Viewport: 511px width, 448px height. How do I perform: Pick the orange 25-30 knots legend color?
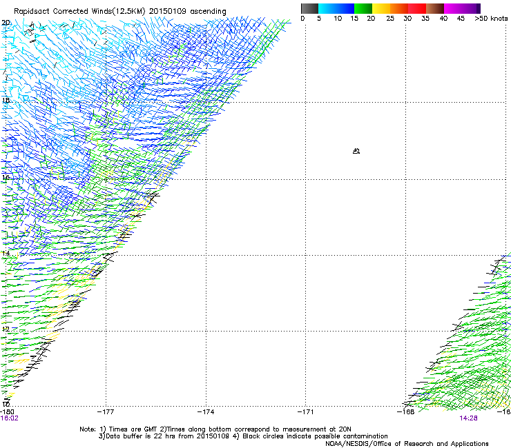click(399, 8)
